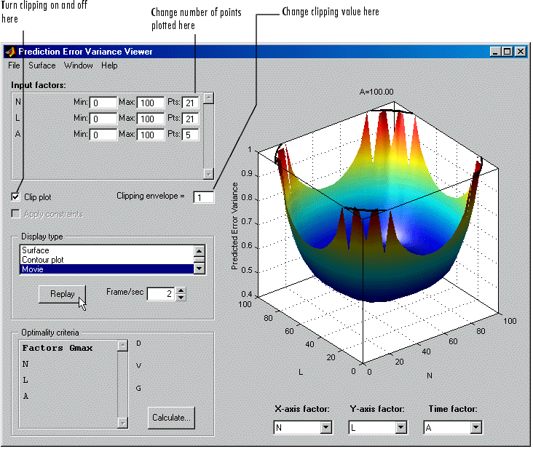
Task: Click Optimality criteria list scroll up arrow
Action: pos(122,346)
